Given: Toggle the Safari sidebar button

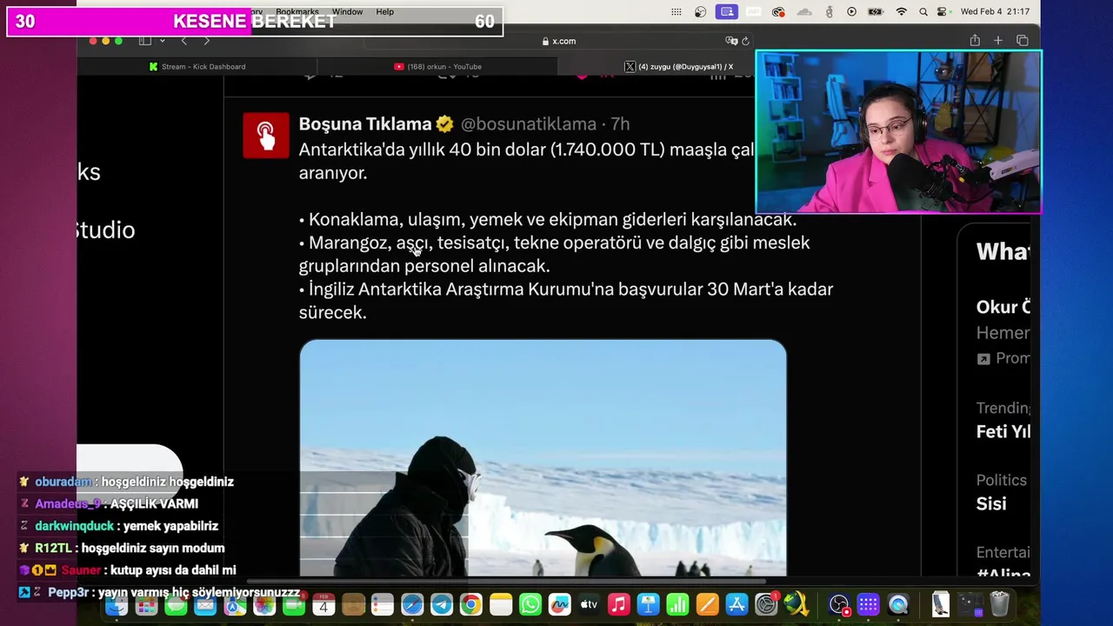Looking at the screenshot, I should click(x=145, y=41).
